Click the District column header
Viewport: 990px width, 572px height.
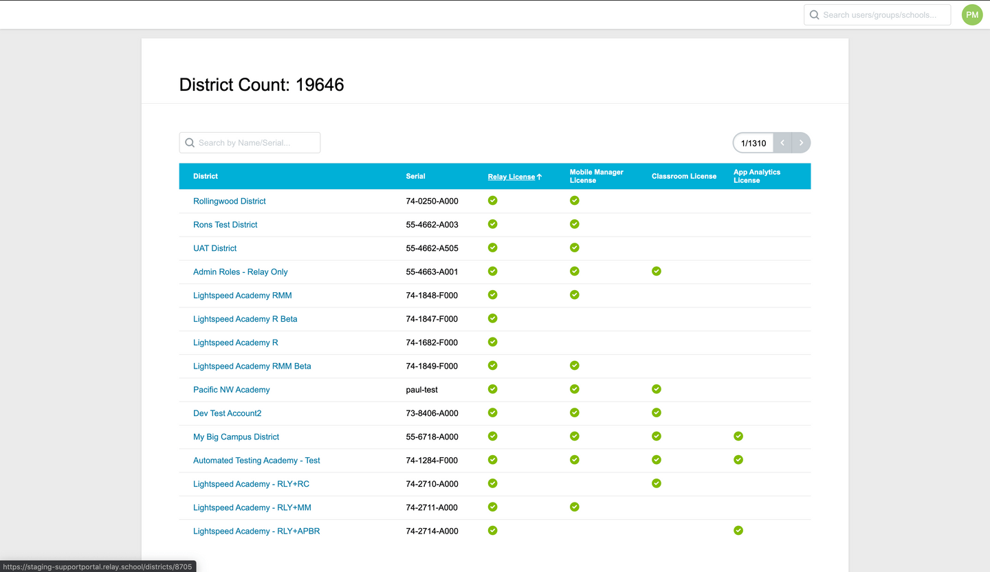coord(206,176)
